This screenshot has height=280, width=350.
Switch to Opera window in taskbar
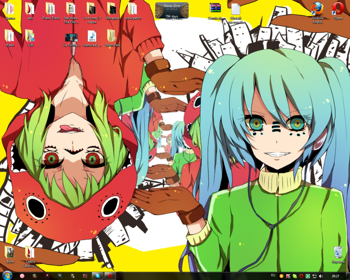coord(110,276)
